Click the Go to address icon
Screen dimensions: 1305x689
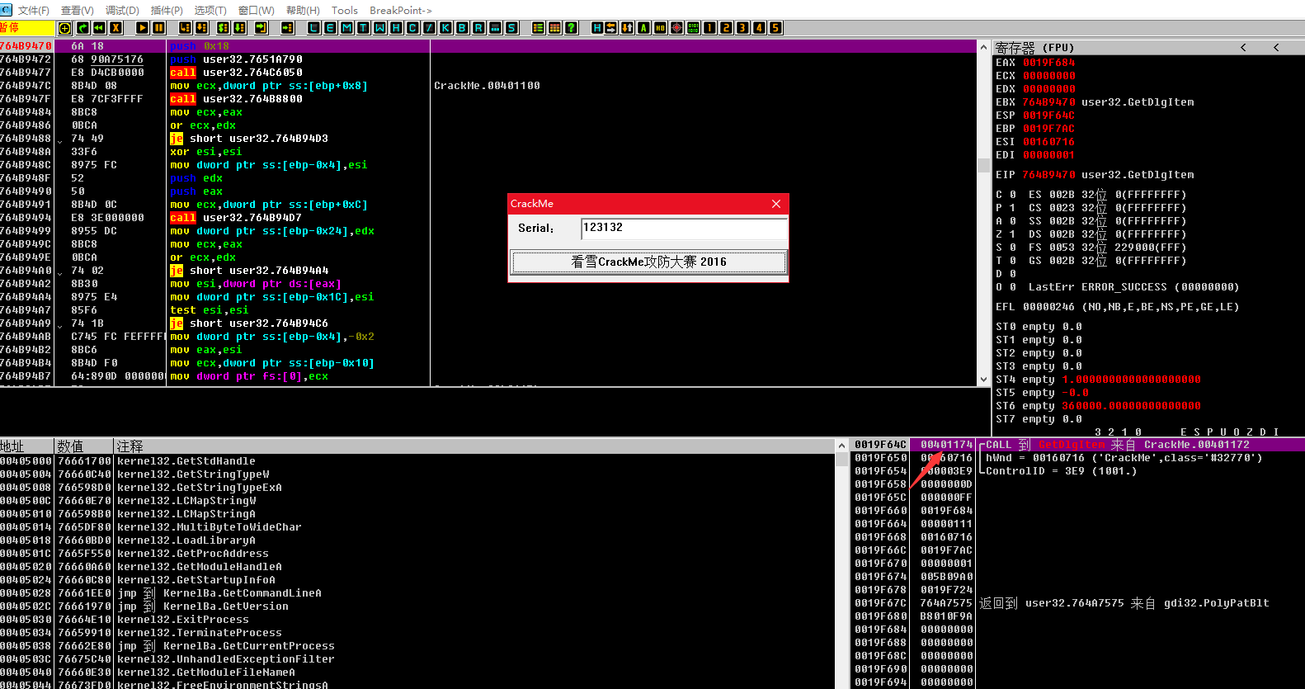(x=287, y=28)
